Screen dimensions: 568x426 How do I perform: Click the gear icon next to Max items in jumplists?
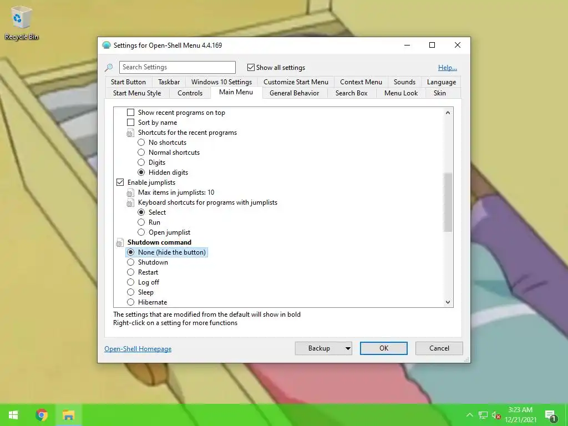130,192
